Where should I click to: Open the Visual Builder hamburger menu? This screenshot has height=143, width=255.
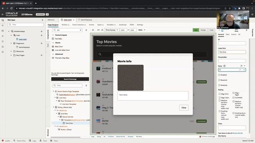(x=2, y=14)
